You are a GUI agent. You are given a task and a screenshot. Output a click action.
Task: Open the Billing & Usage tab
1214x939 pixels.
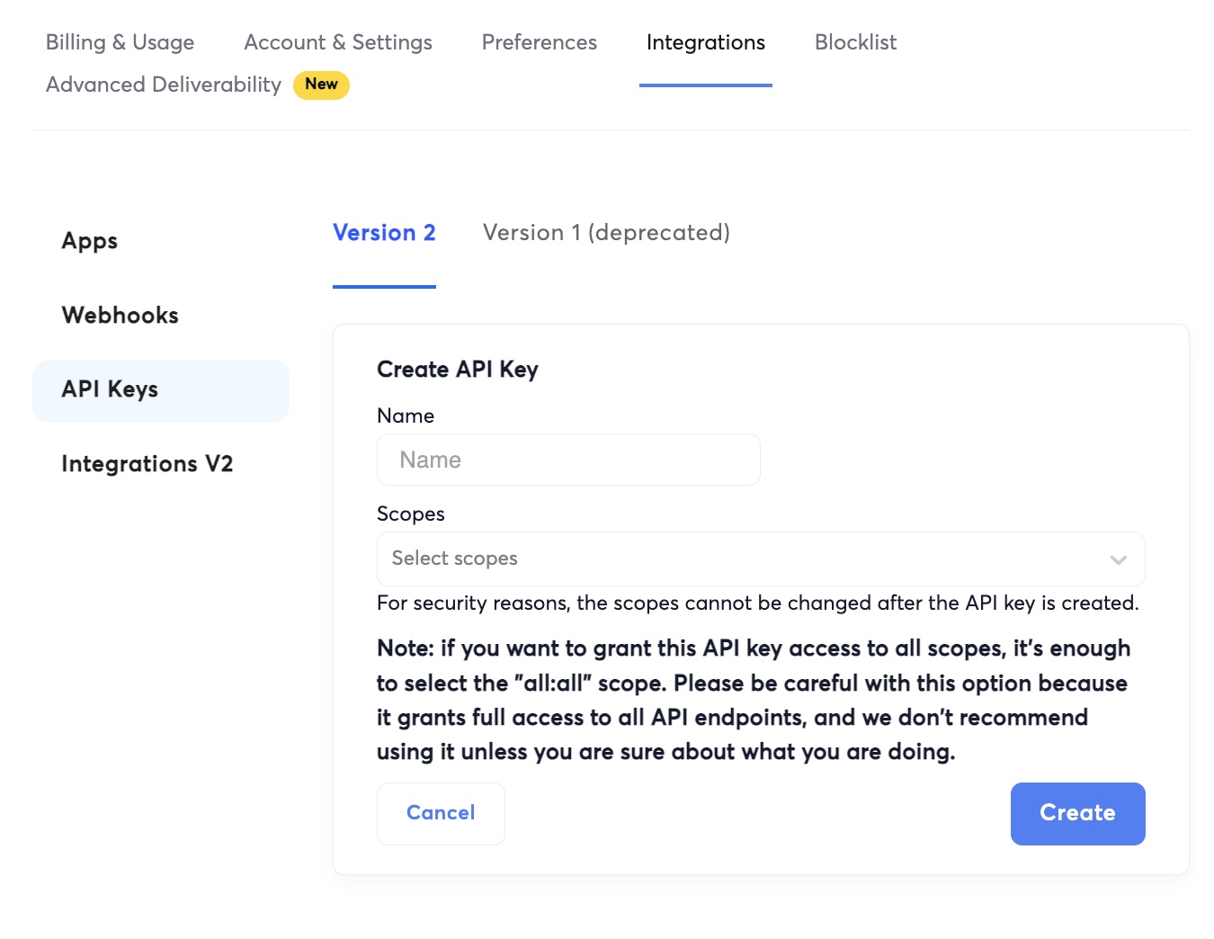point(120,42)
